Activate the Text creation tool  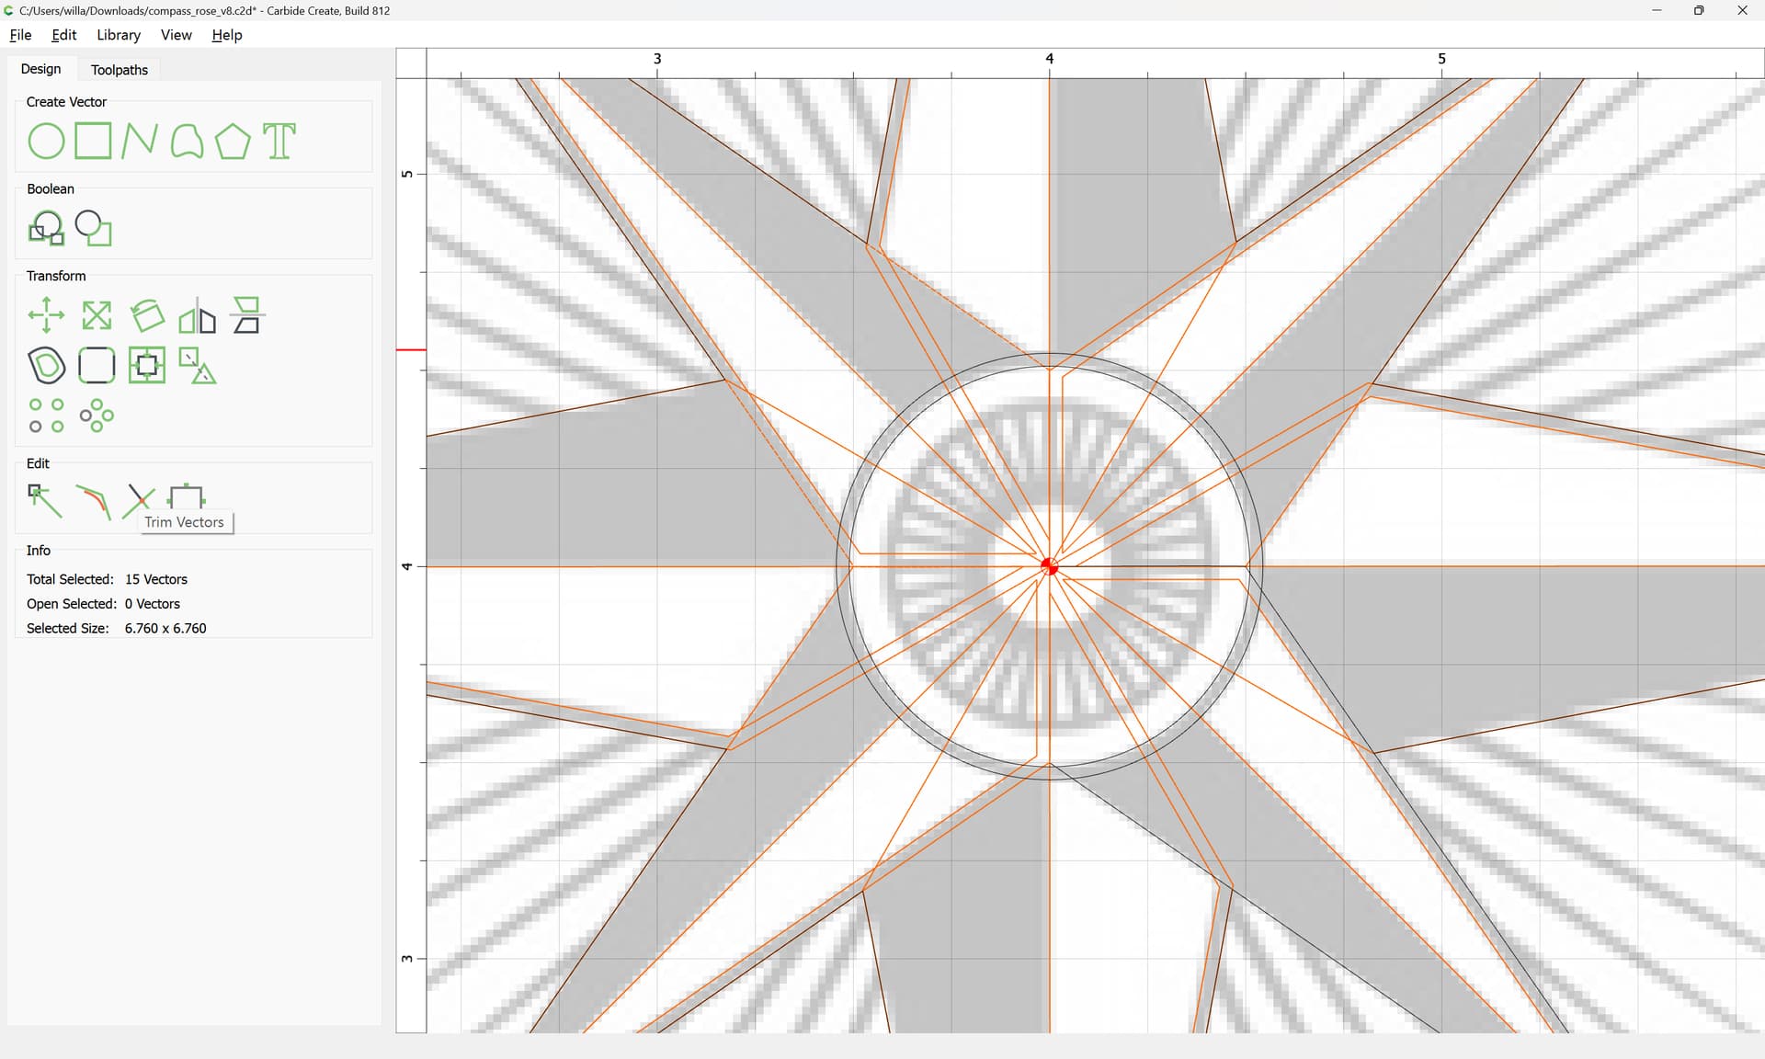click(279, 142)
